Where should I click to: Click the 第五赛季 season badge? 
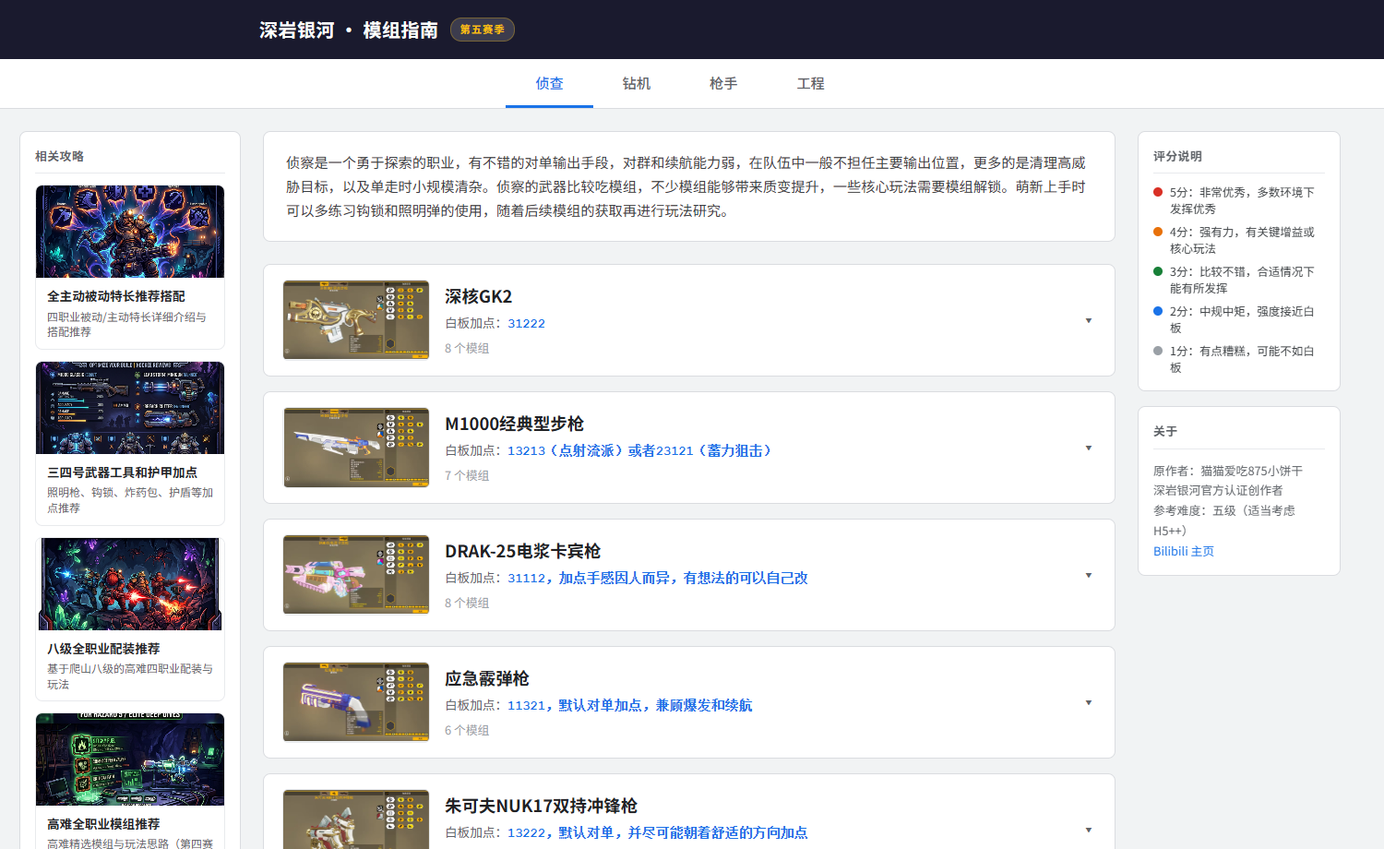[x=482, y=30]
